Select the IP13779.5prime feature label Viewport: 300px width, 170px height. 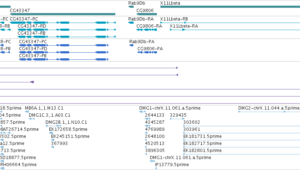(172, 165)
